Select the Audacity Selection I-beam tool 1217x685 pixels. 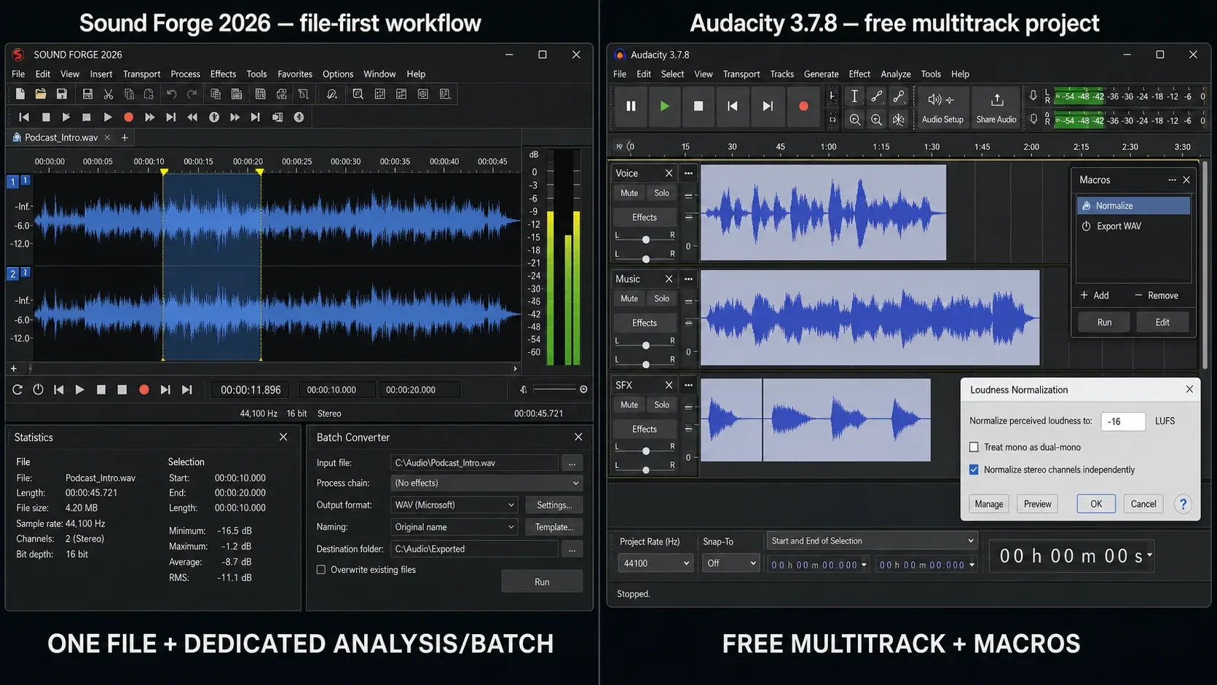854,96
